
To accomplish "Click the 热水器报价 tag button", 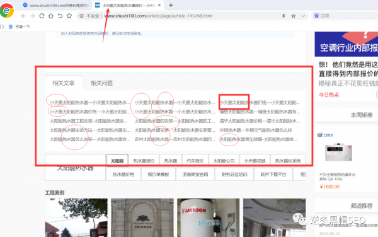I will [144, 161].
